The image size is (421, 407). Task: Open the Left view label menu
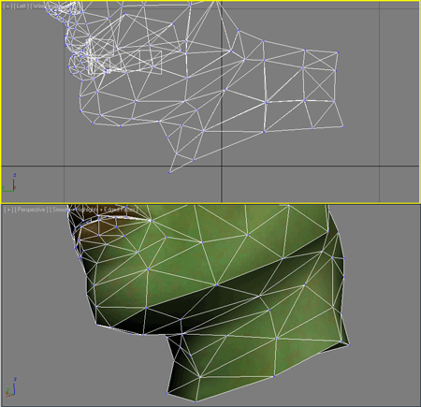pyautogui.click(x=22, y=6)
